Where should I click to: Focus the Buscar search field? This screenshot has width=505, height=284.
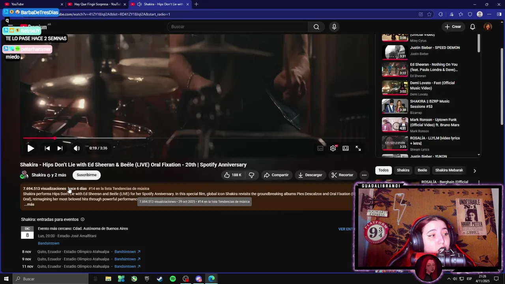(x=238, y=27)
